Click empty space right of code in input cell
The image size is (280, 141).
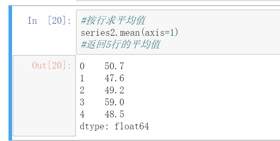[x=229, y=33]
